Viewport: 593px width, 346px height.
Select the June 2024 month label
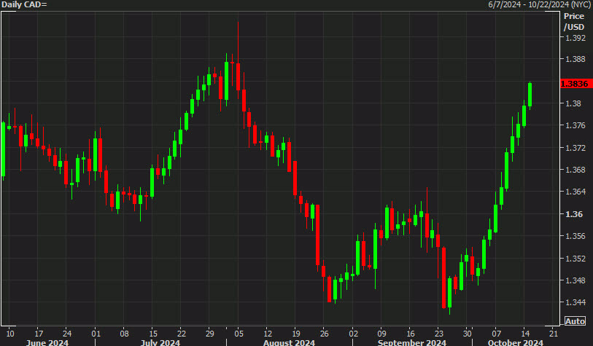(47, 342)
